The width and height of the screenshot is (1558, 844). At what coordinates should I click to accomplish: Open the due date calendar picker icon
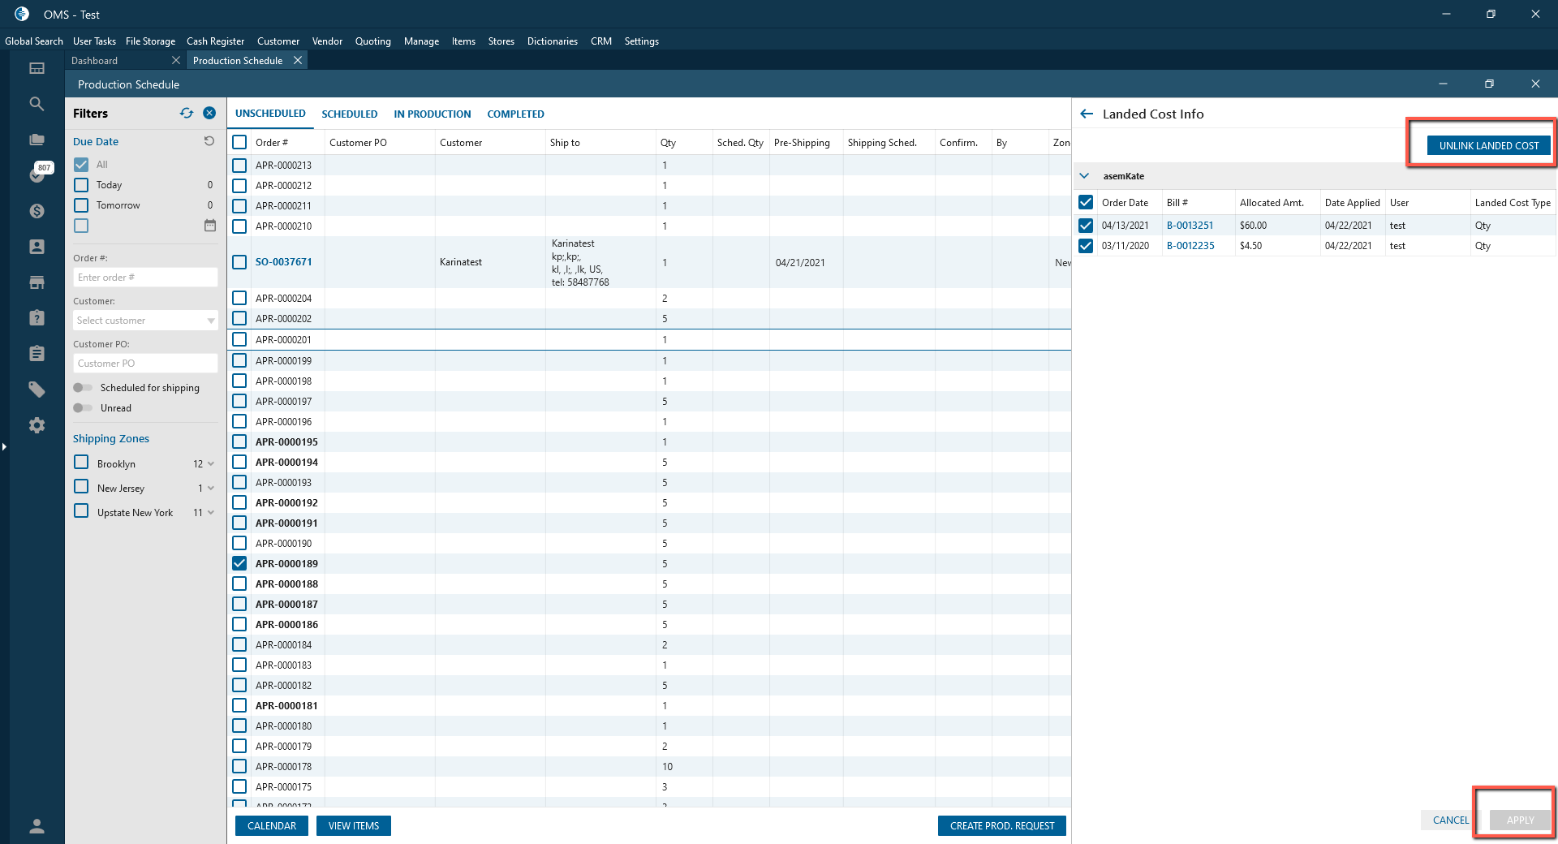point(210,226)
